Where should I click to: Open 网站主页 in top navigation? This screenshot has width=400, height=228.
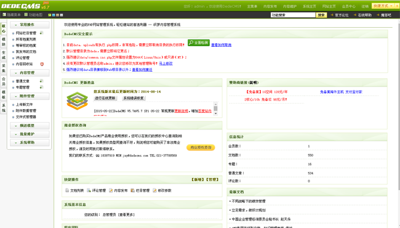(329, 6)
